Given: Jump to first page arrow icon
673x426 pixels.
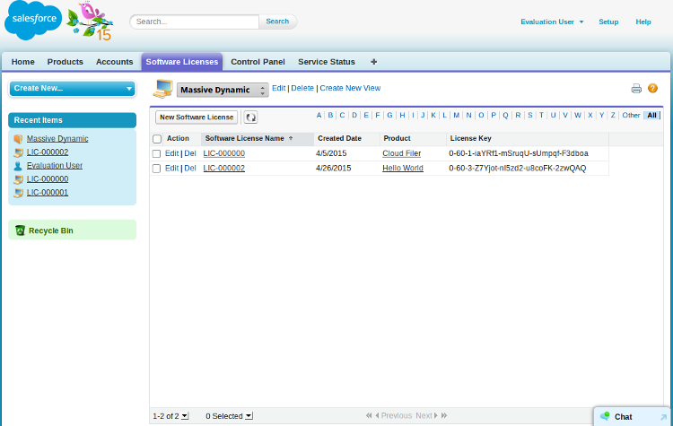Looking at the screenshot, I should pyautogui.click(x=369, y=415).
